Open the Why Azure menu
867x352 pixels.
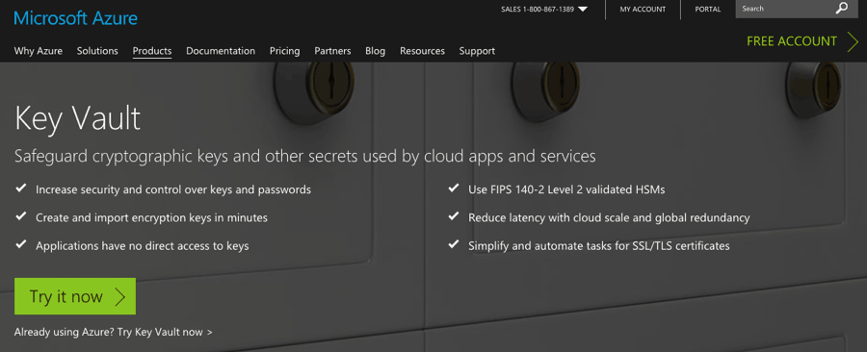[x=39, y=51]
